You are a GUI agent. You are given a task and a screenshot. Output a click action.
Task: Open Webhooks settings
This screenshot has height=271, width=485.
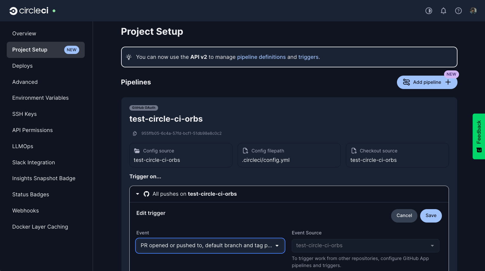tap(25, 211)
